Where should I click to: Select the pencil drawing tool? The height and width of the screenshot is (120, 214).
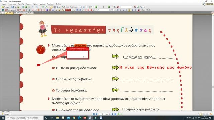tap(56, 10)
